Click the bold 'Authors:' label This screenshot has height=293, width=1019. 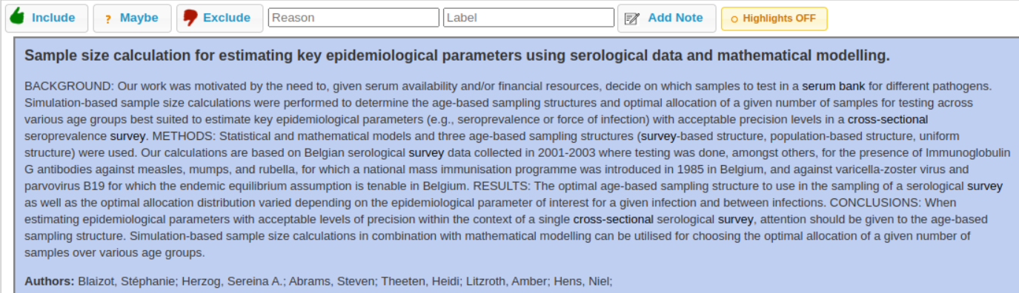50,281
